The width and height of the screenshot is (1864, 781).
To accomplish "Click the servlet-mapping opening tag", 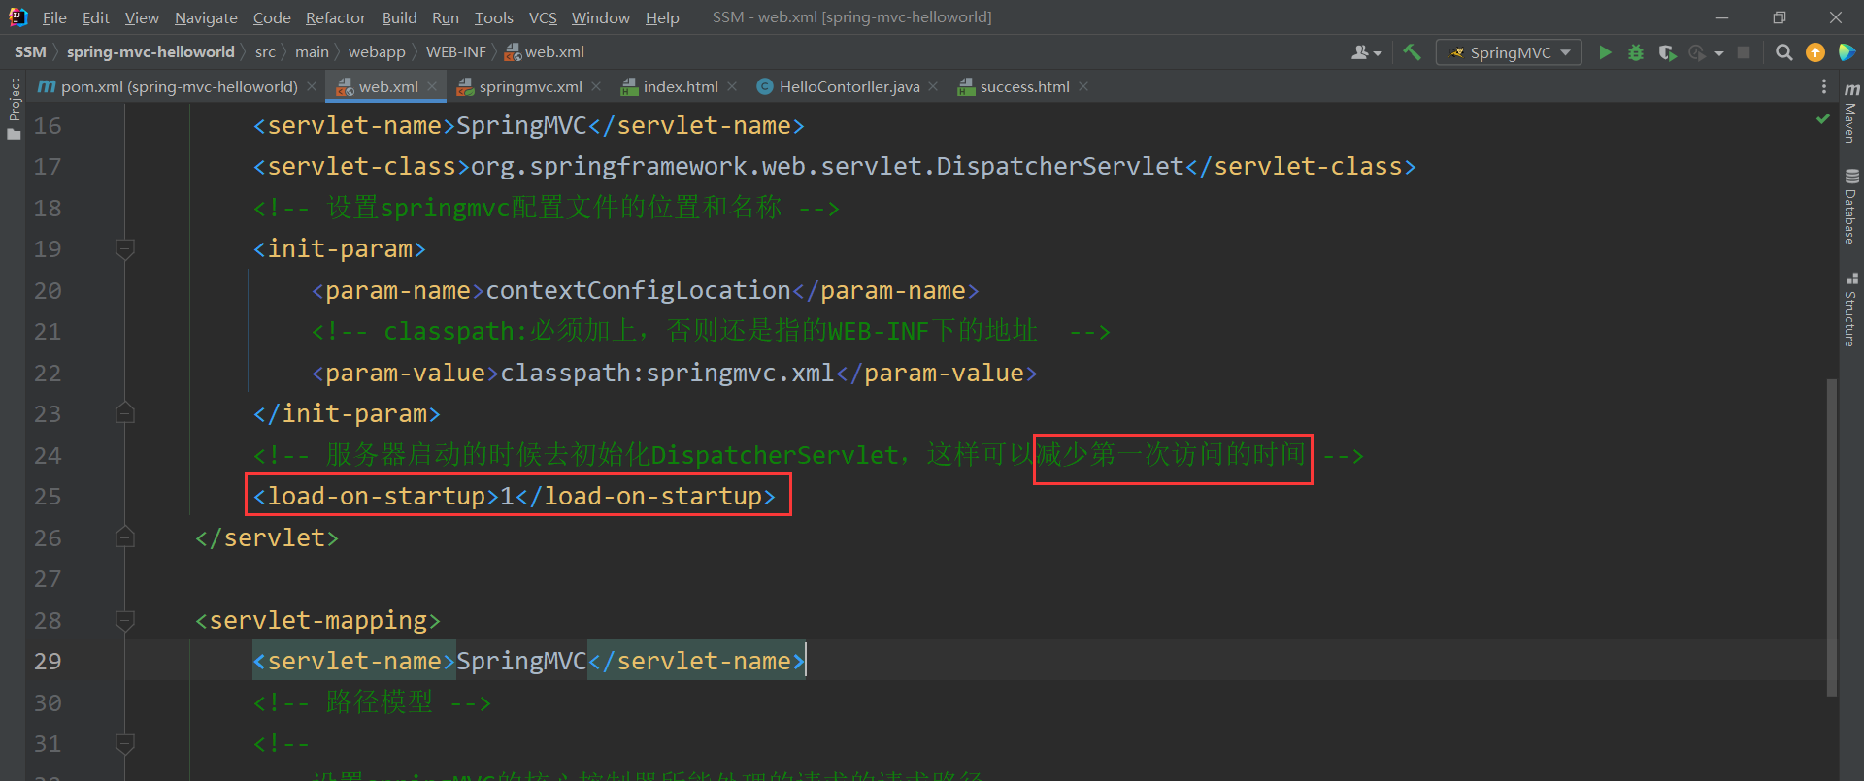I will coord(317,620).
